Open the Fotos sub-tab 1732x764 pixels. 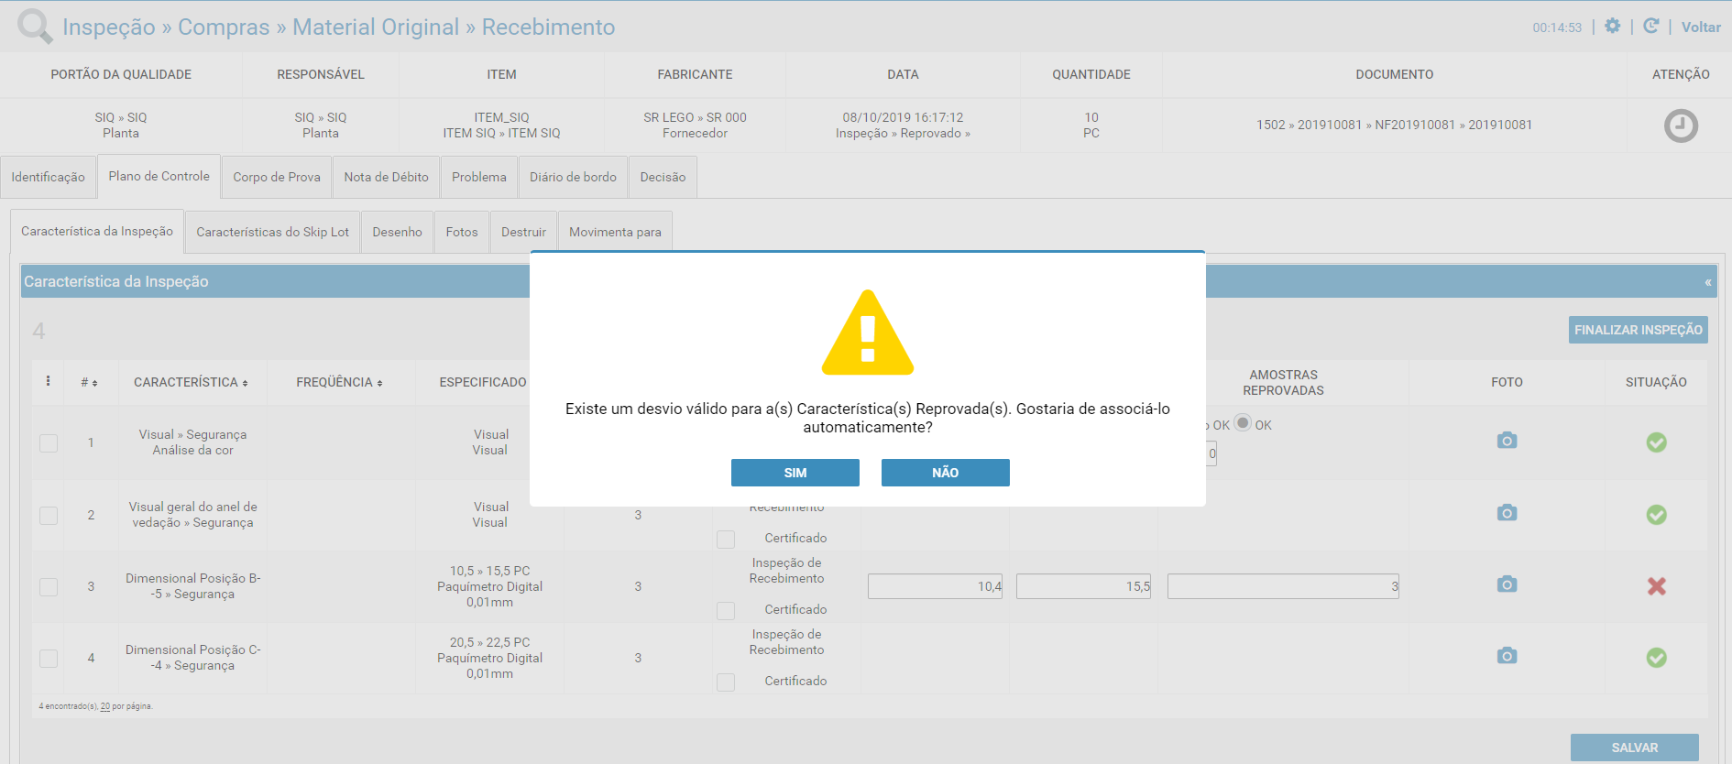point(462,232)
